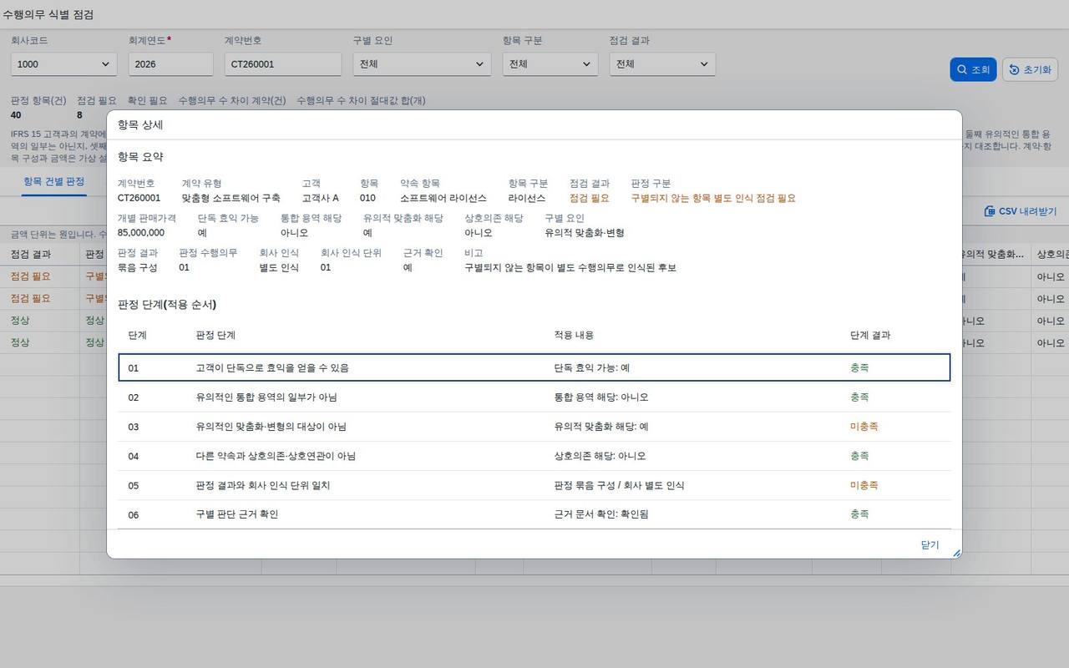Screen dimensions: 1069x668
Task: Click the dialog resize handle icon
Action: (956, 553)
